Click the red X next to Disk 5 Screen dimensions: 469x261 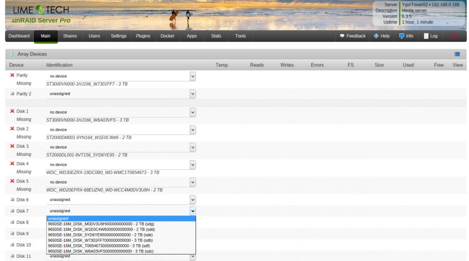(12, 181)
